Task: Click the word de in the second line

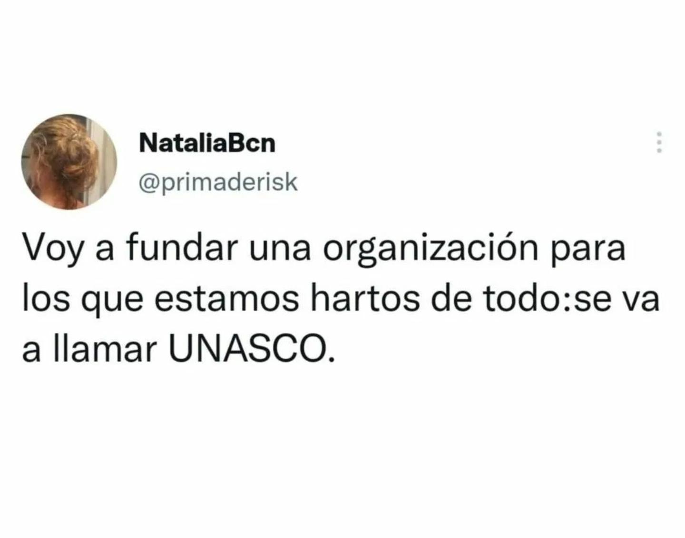Action: (x=452, y=298)
